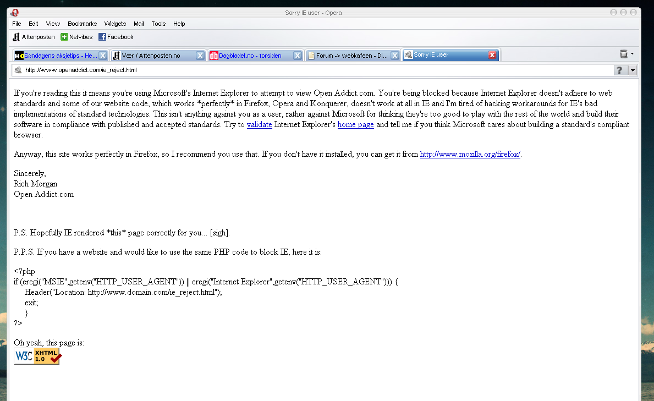Click the page icon in the address field
This screenshot has width=654, height=401.
(18, 70)
